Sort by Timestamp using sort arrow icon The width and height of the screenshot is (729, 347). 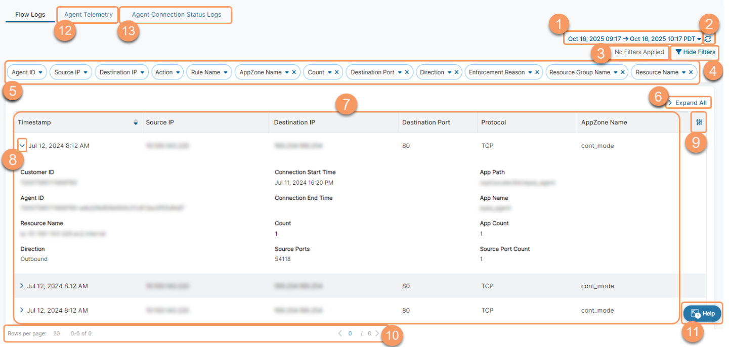(135, 122)
